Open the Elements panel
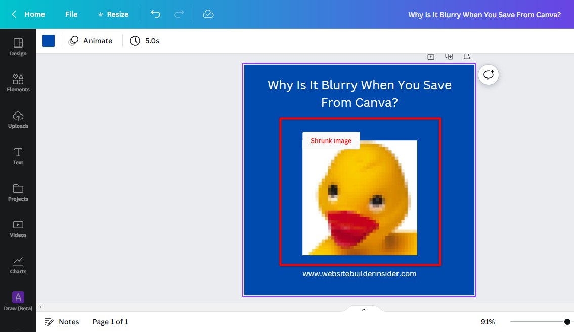The width and height of the screenshot is (574, 332). 18,83
